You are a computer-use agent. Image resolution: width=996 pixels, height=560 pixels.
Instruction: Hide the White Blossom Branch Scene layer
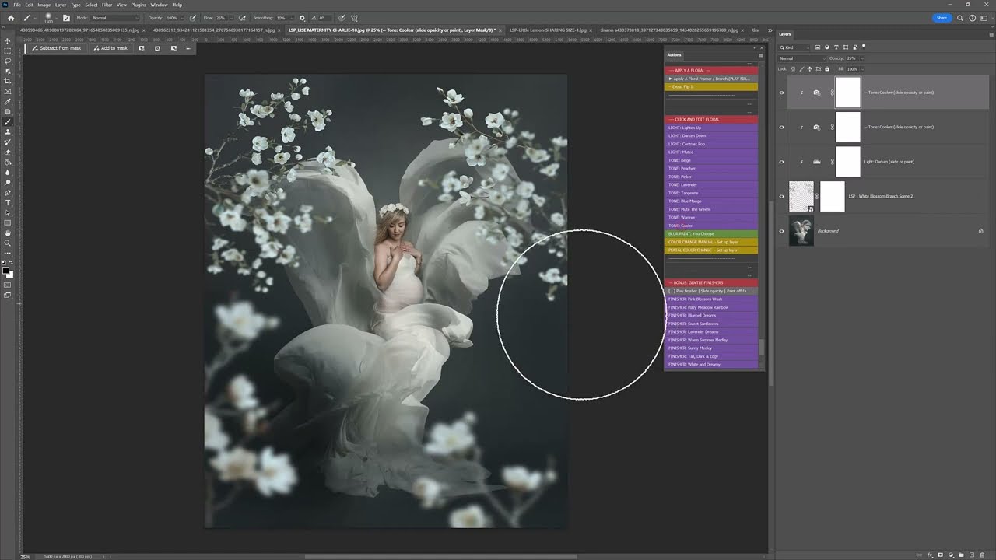click(782, 197)
